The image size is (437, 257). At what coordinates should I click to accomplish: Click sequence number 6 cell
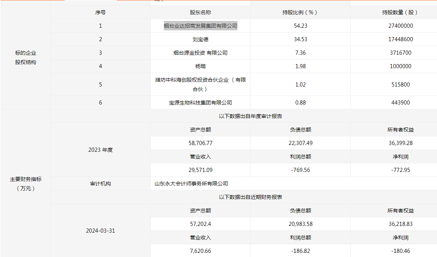[x=100, y=103]
